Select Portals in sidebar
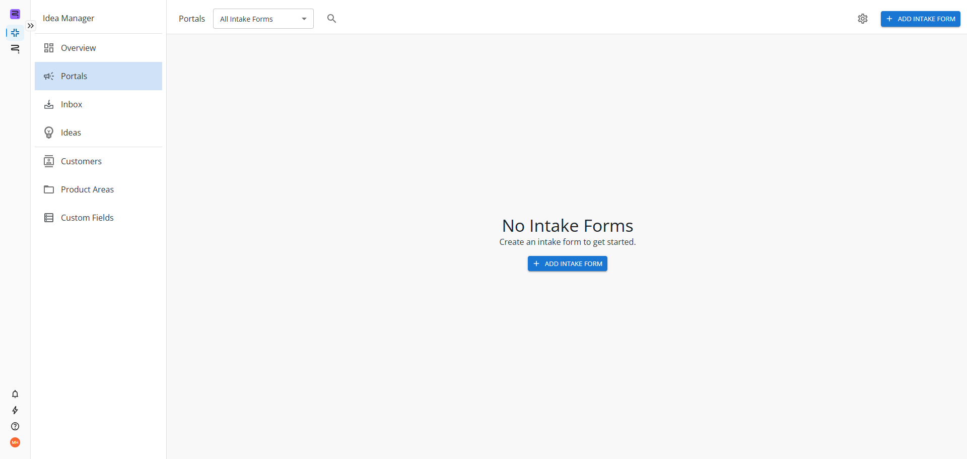The height and width of the screenshot is (459, 967). point(98,76)
